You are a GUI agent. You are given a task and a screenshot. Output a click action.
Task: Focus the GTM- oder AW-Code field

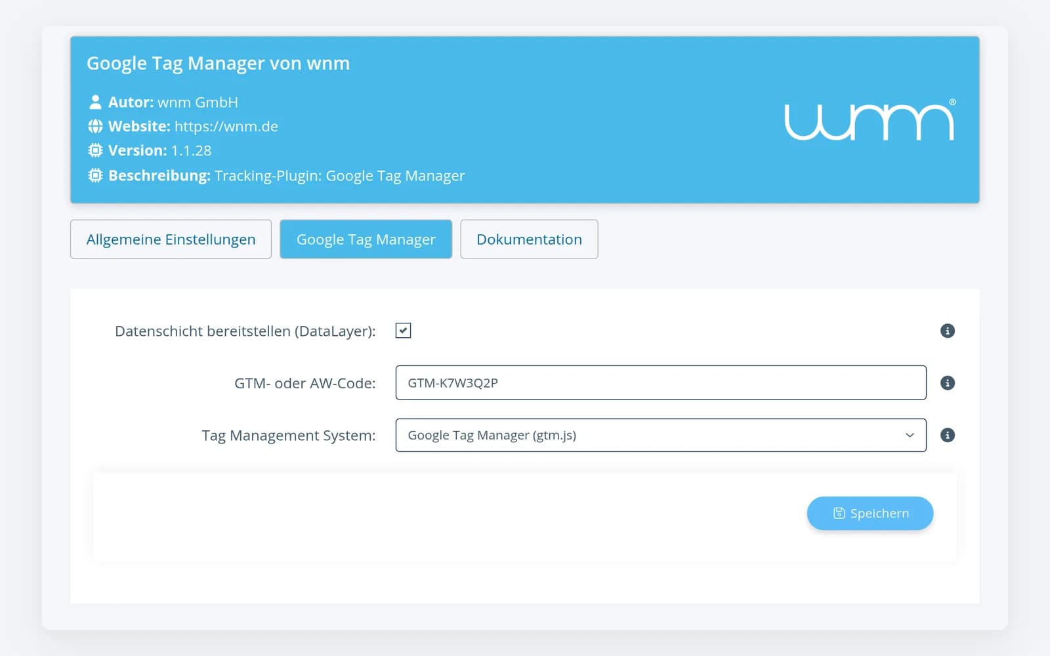[661, 382]
